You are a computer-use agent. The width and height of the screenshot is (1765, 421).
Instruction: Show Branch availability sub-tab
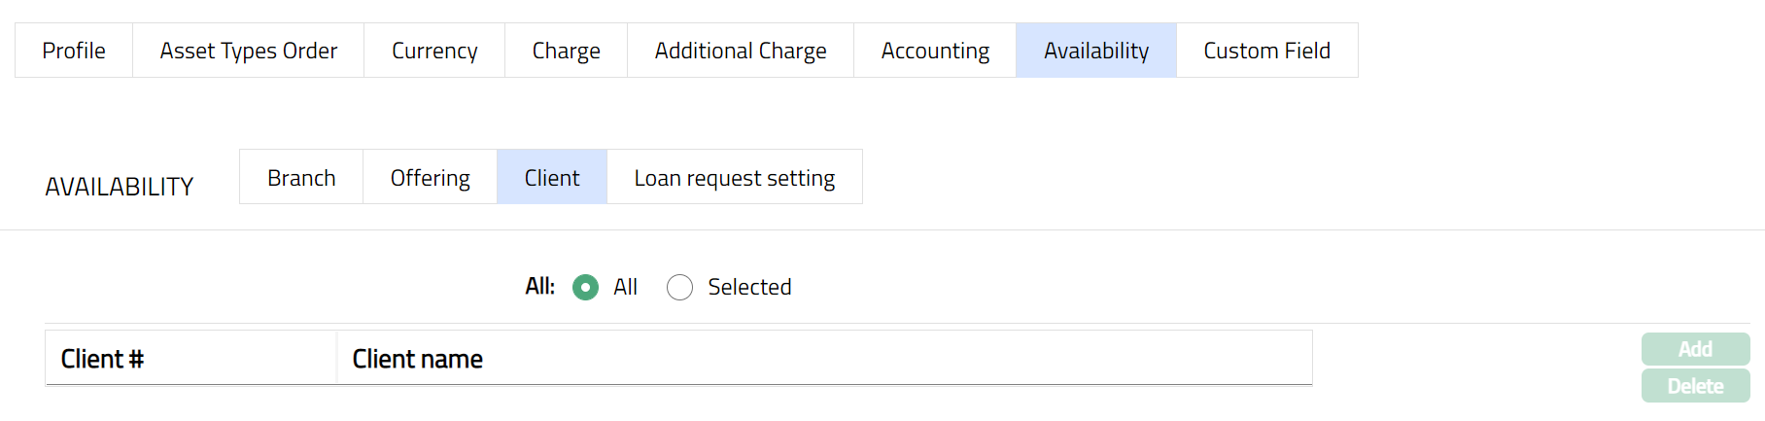click(x=301, y=178)
